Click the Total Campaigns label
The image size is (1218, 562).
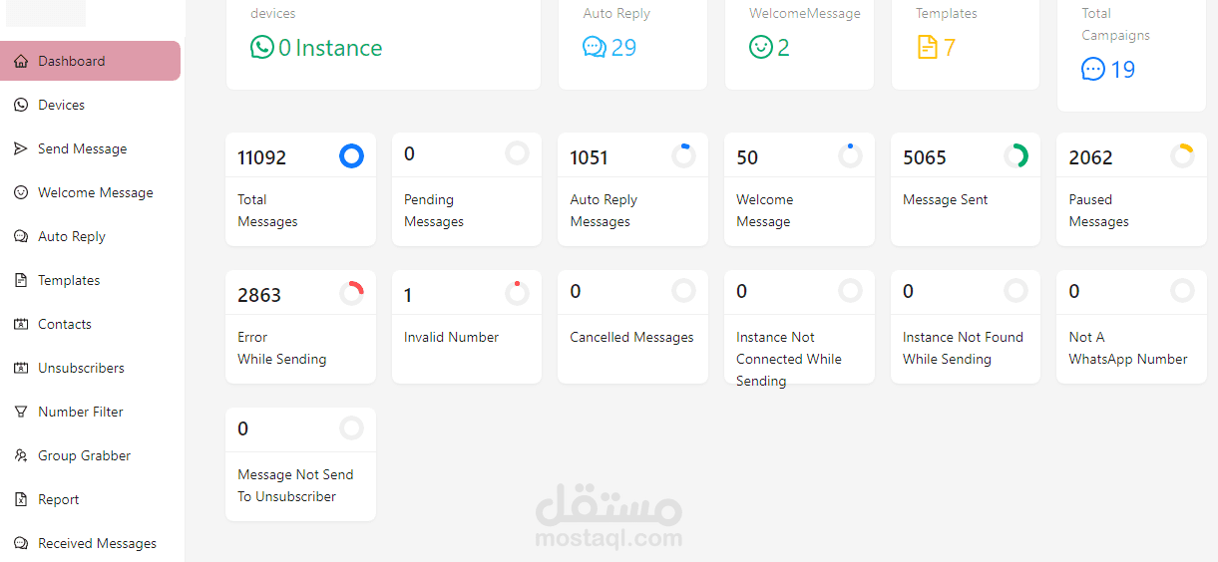(1116, 24)
